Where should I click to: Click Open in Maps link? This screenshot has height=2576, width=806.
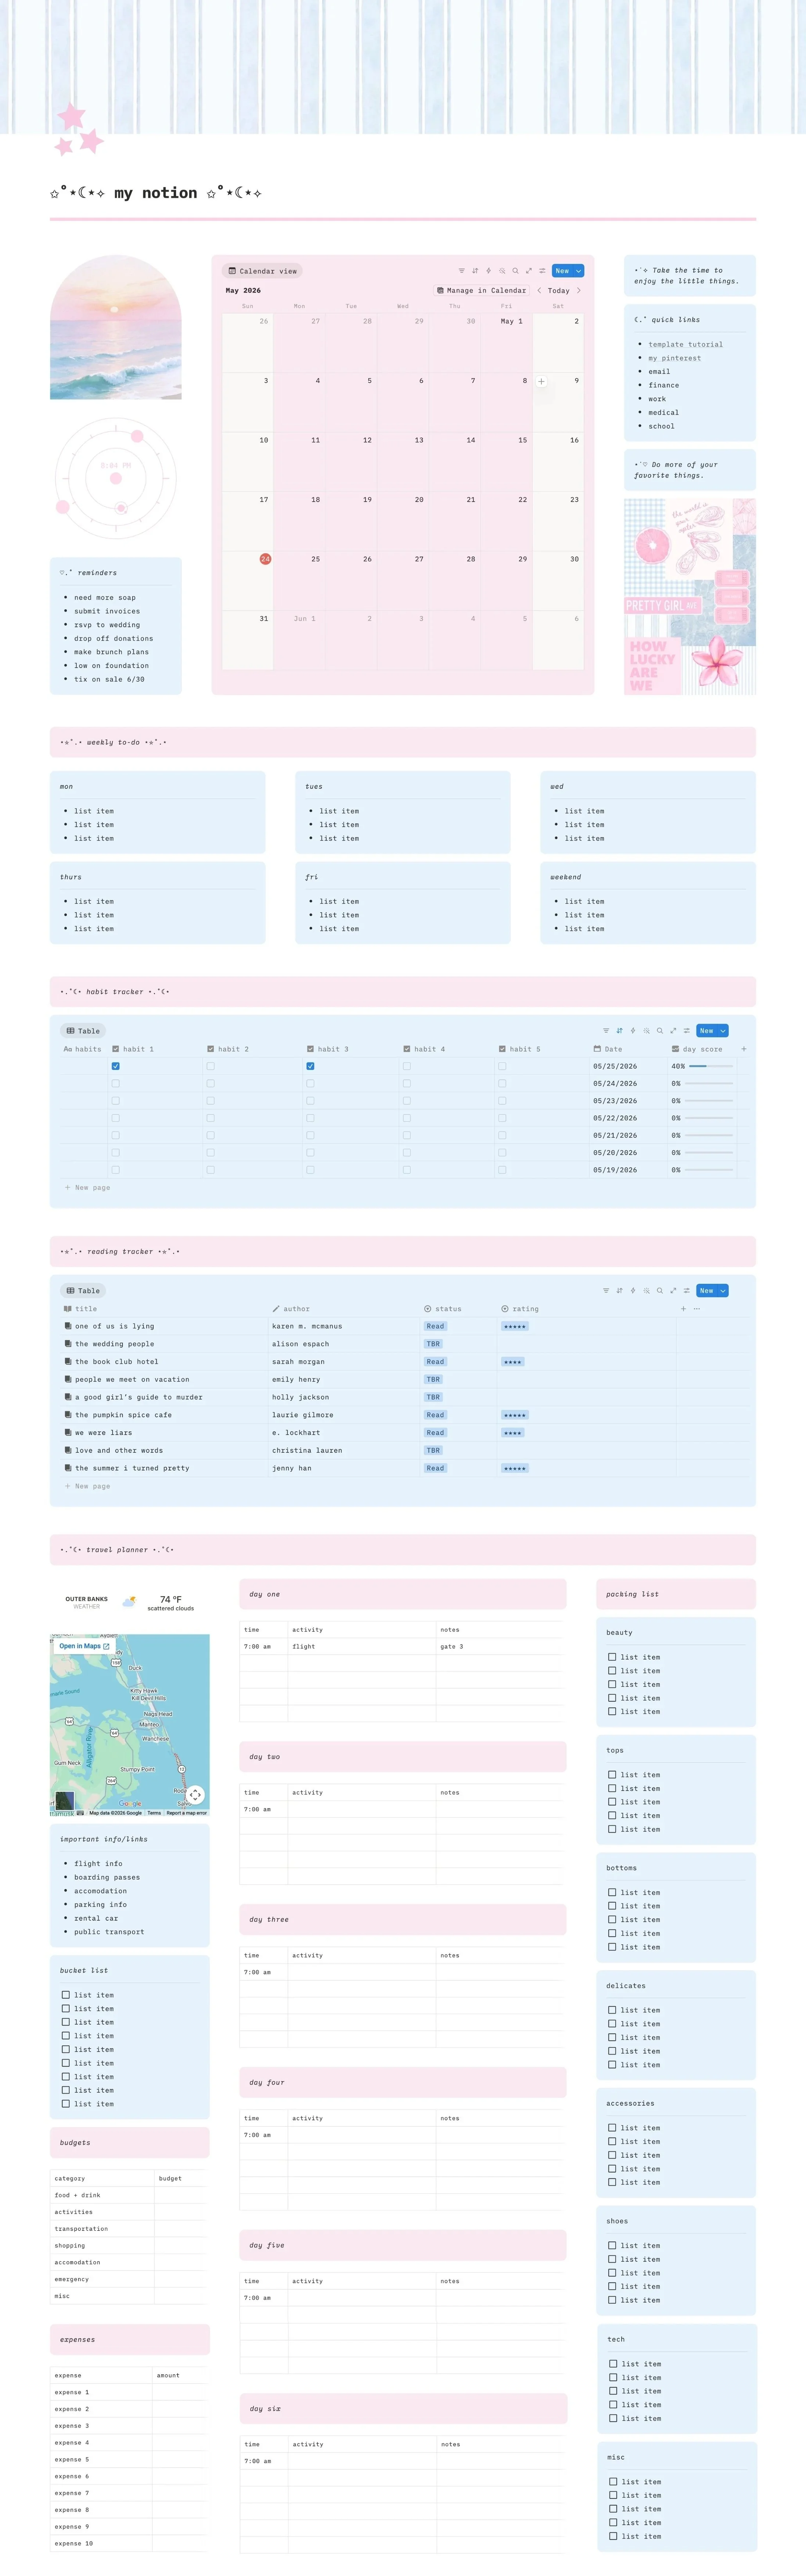[x=84, y=1646]
